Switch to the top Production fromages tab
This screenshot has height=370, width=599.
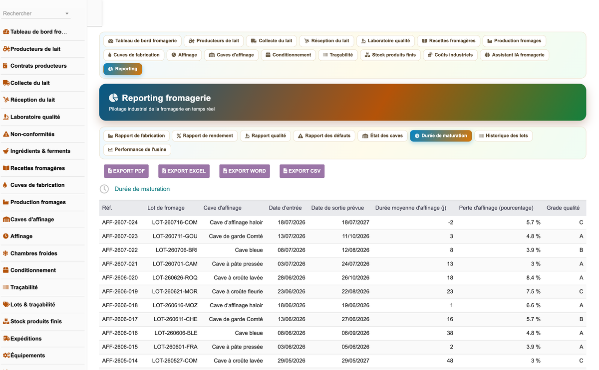(x=514, y=41)
